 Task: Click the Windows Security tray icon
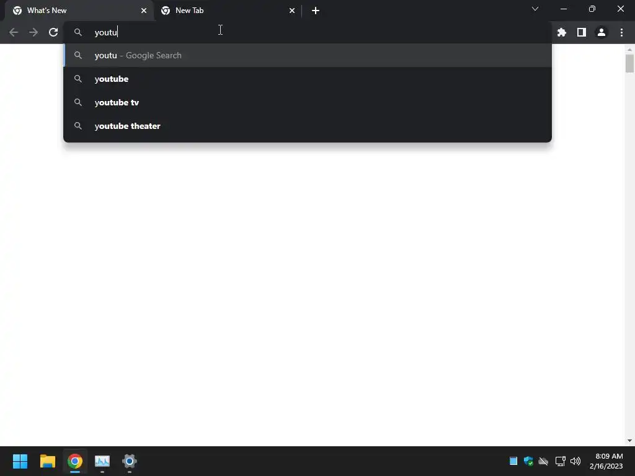(528, 461)
